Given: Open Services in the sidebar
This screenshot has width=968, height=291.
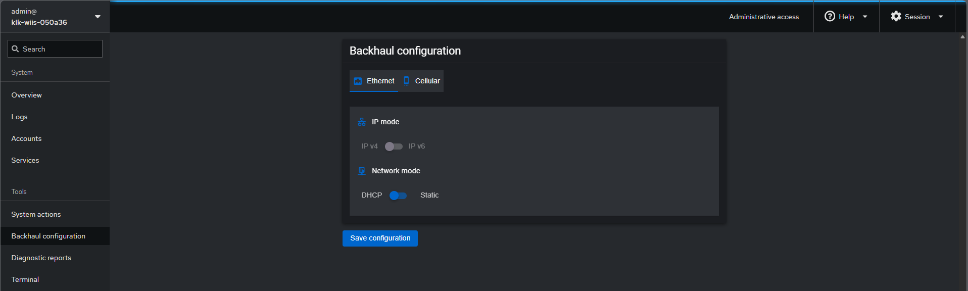Looking at the screenshot, I should coord(55,160).
